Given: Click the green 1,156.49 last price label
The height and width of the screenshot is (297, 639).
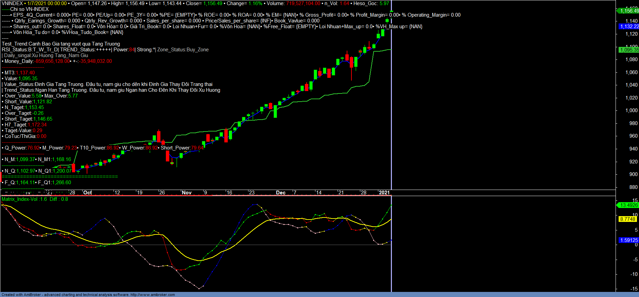Looking at the screenshot, I should click(x=629, y=11).
